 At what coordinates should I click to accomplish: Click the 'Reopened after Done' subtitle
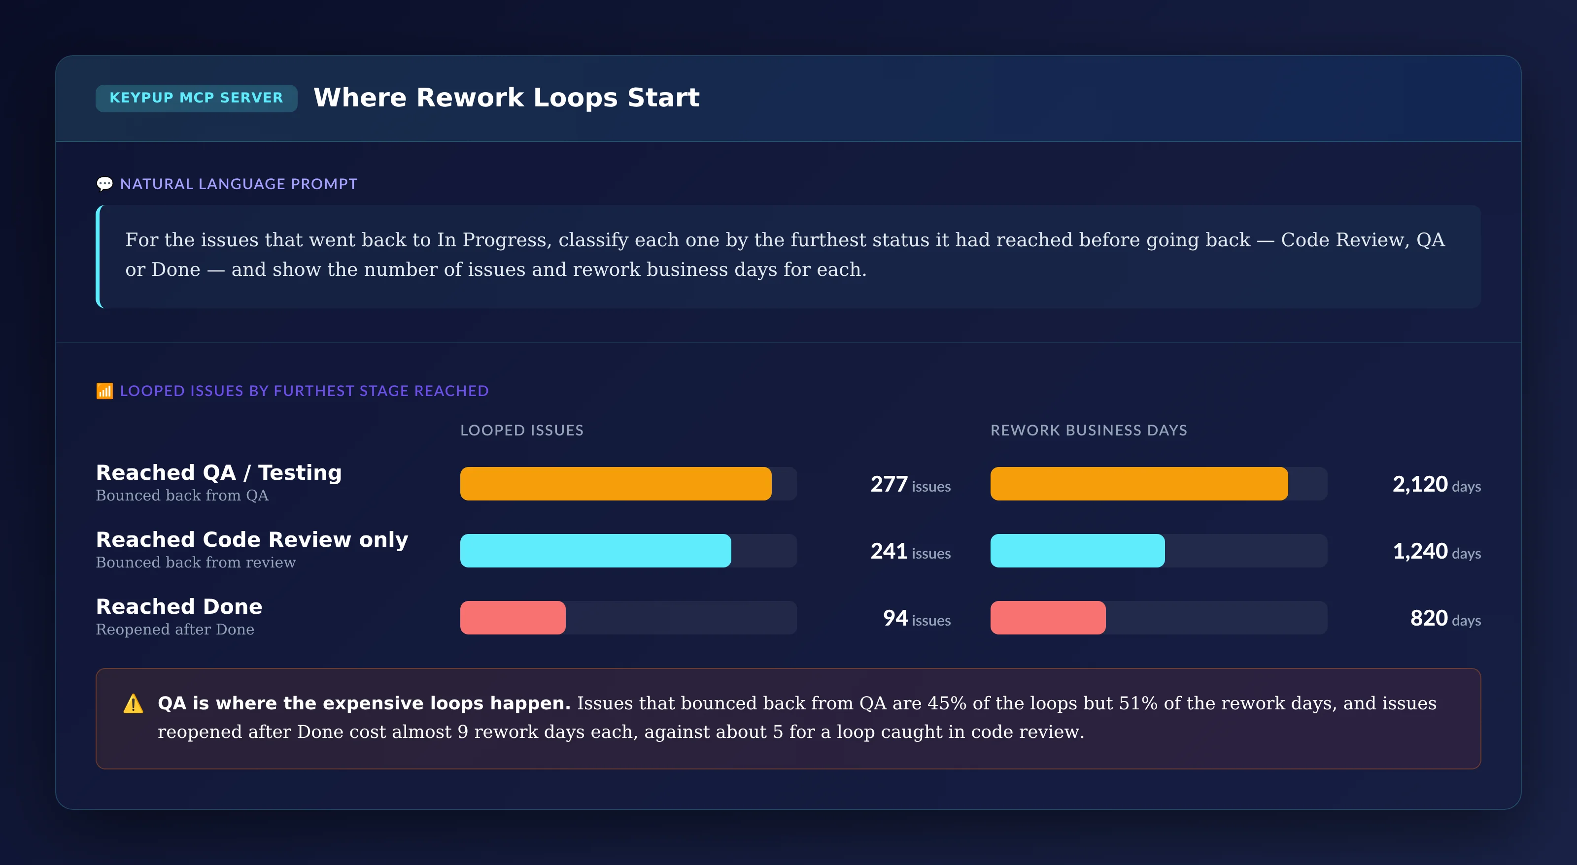(x=175, y=630)
